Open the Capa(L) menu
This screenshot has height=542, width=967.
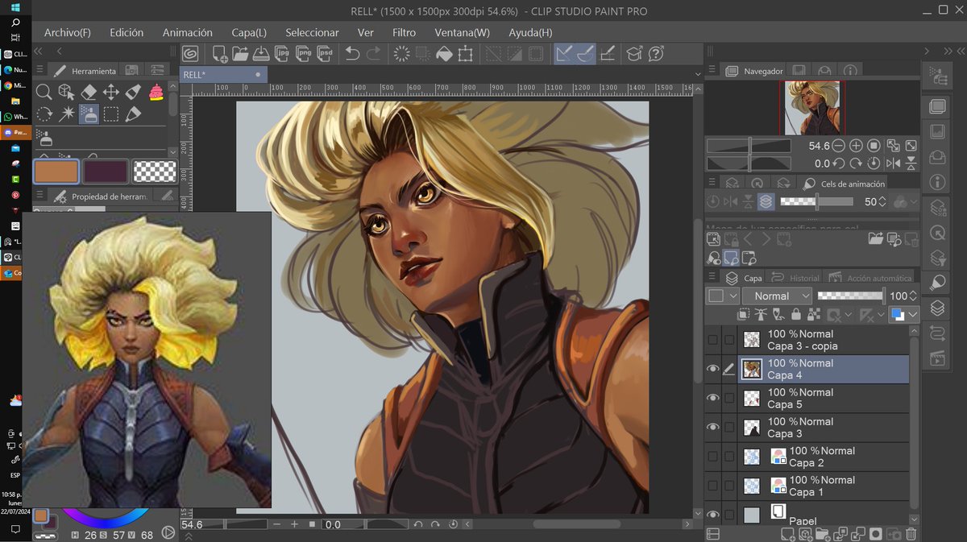(x=249, y=32)
